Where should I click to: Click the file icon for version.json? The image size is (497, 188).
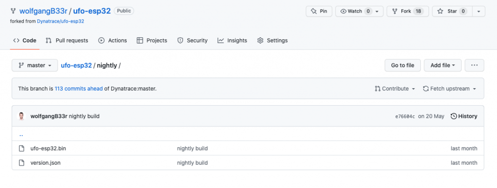(x=21, y=163)
